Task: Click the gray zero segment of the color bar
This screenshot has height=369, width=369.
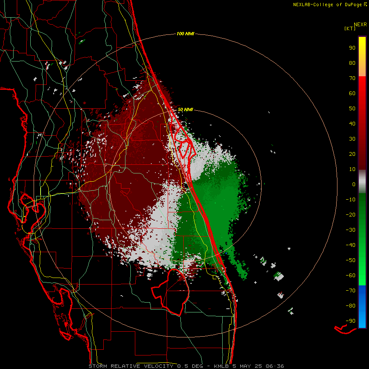Action: [362, 182]
